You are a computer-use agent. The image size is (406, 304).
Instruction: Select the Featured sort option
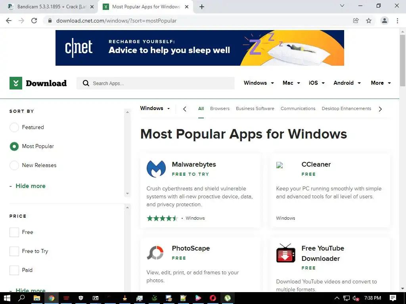tap(14, 127)
